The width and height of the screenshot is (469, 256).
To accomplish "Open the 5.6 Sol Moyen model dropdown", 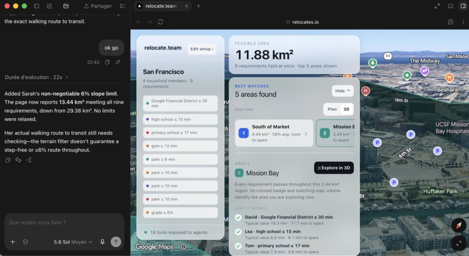I will tap(73, 242).
